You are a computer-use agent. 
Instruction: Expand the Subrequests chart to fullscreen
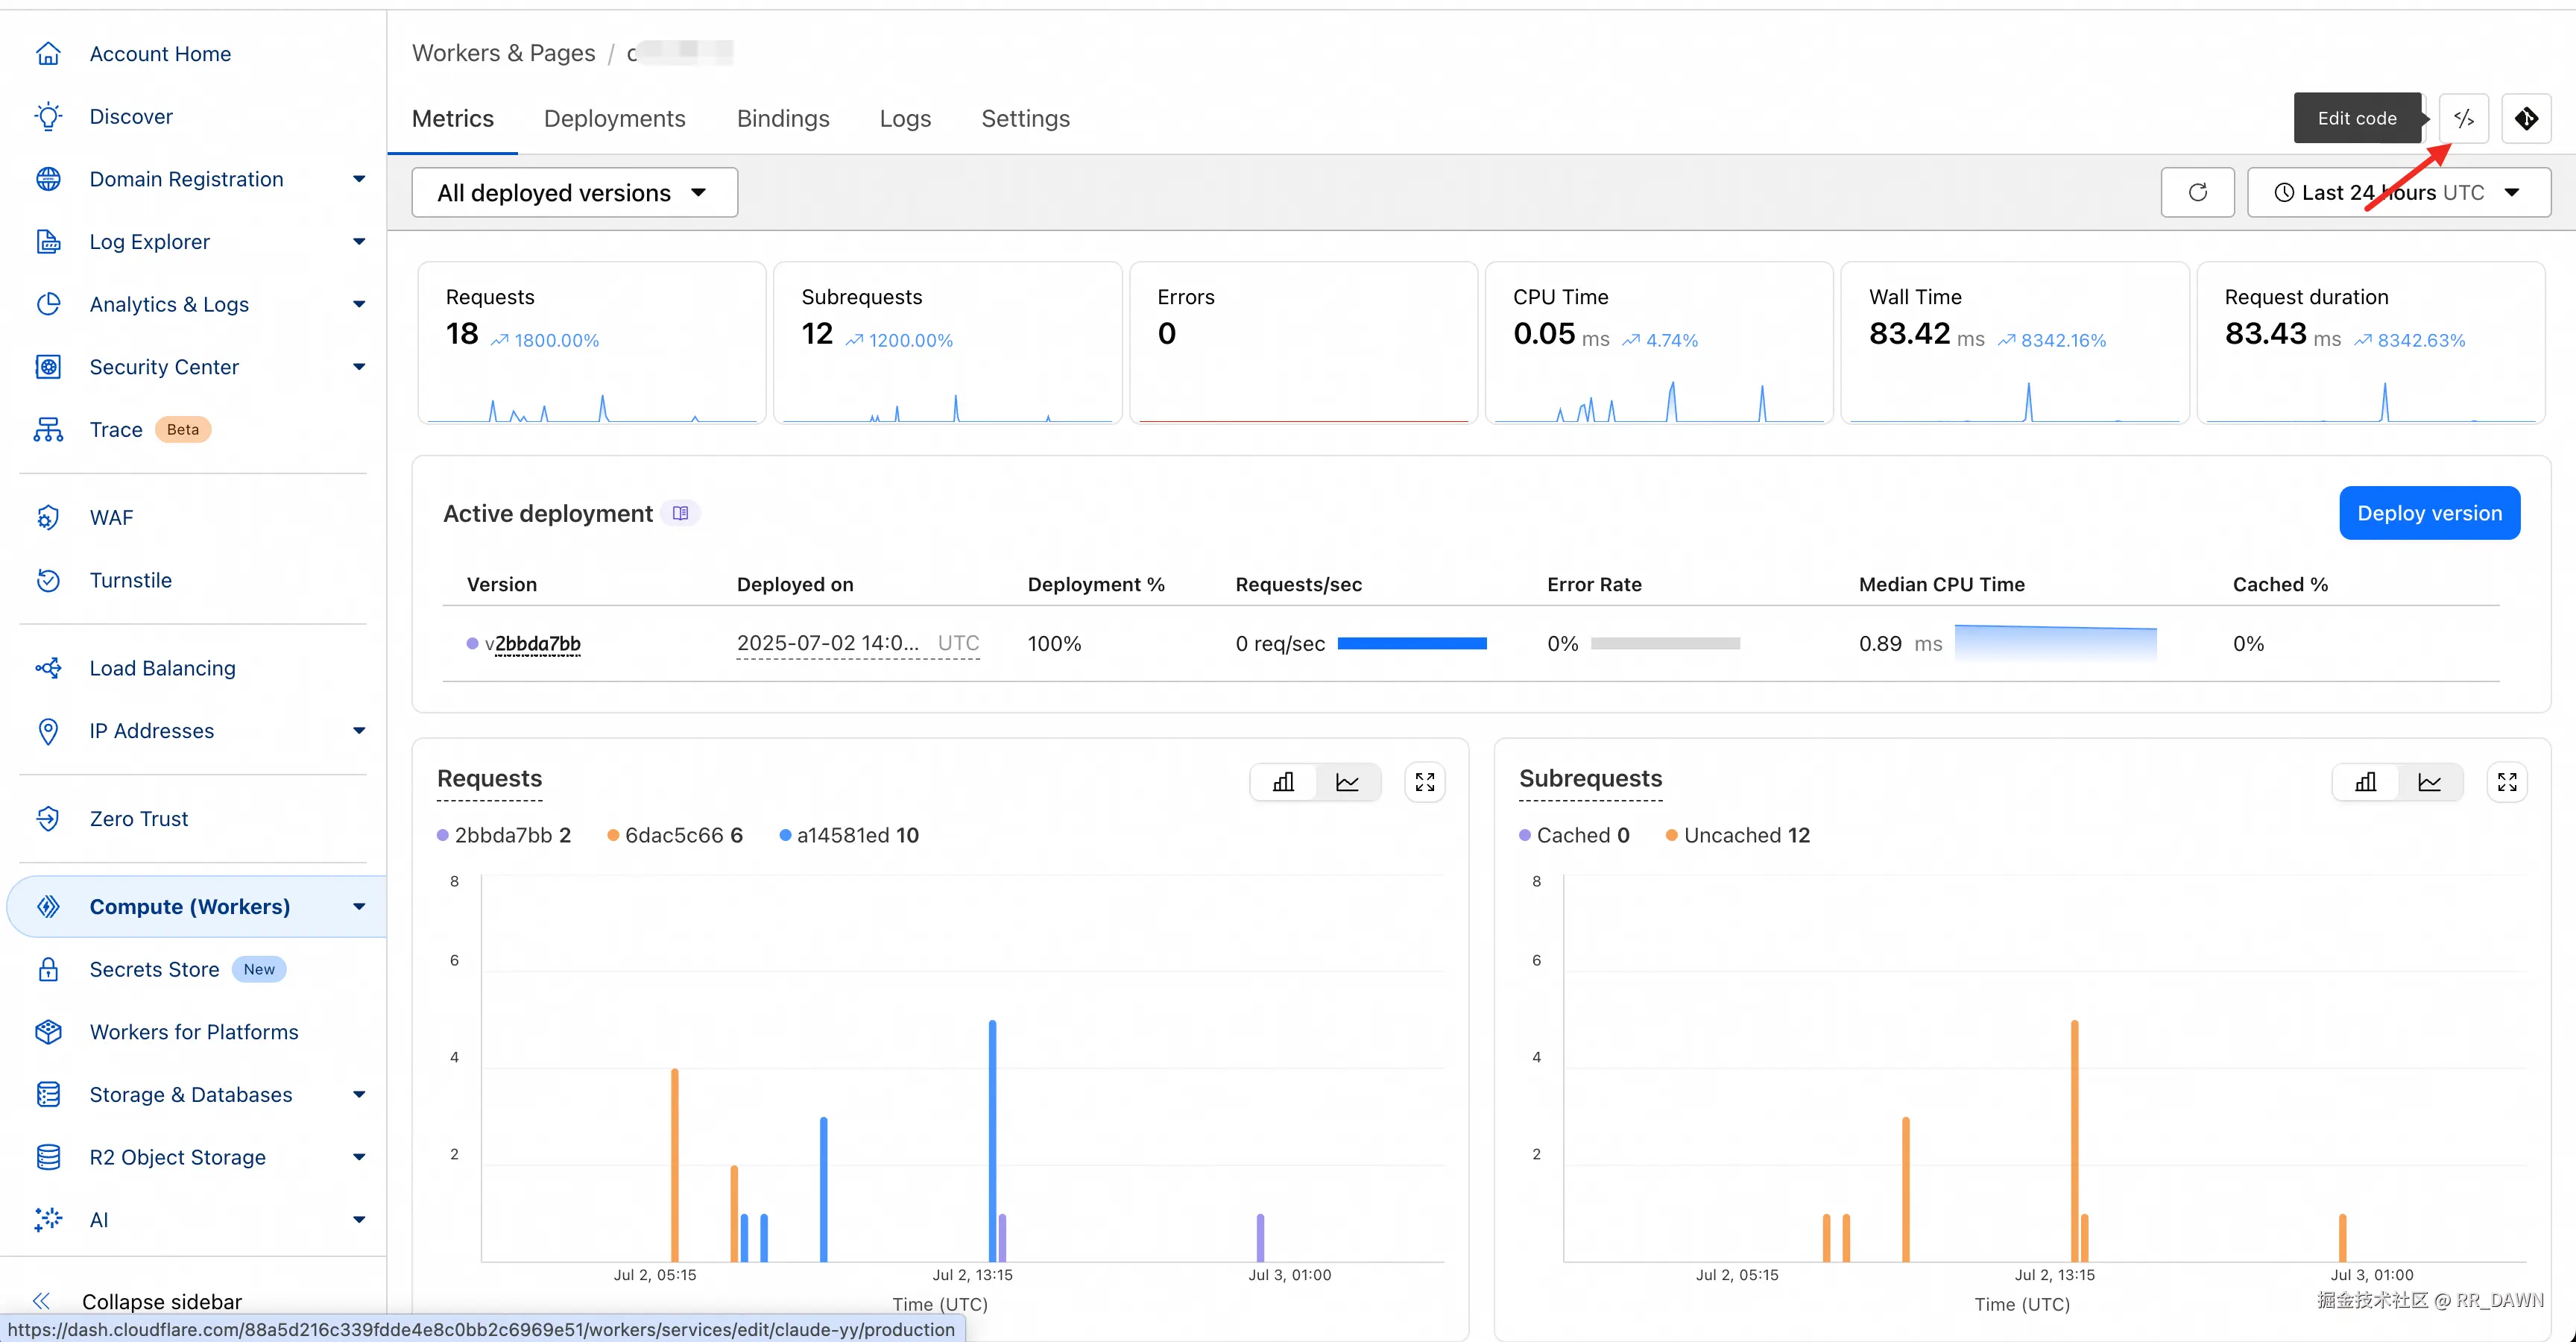(x=2506, y=782)
